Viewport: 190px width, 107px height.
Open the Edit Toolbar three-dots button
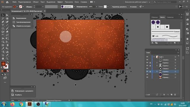pos(5,82)
